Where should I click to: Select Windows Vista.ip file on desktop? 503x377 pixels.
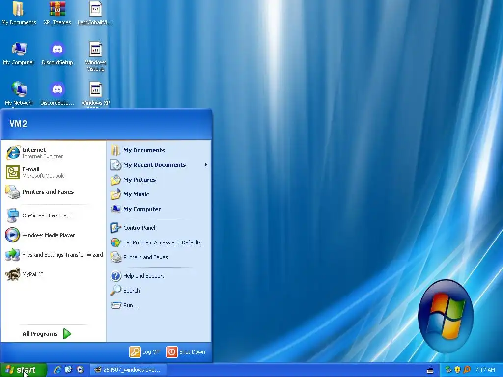pyautogui.click(x=96, y=56)
